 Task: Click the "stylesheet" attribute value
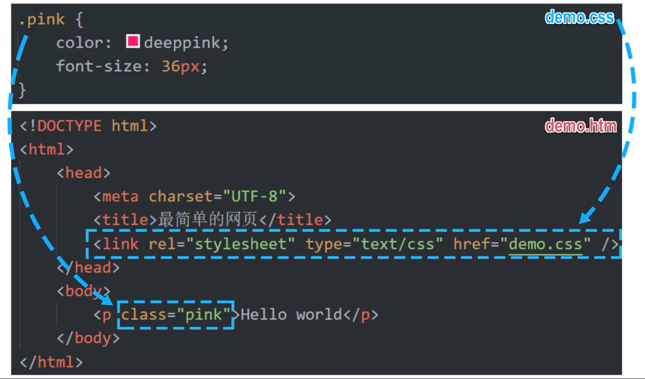(x=240, y=244)
